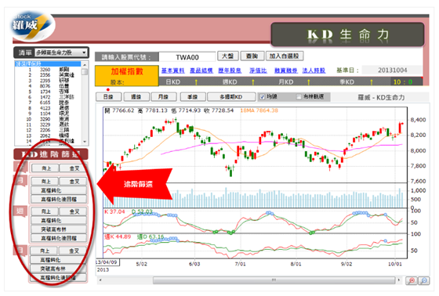
Task: Select stock 3290 in the list
Action: click(x=48, y=119)
